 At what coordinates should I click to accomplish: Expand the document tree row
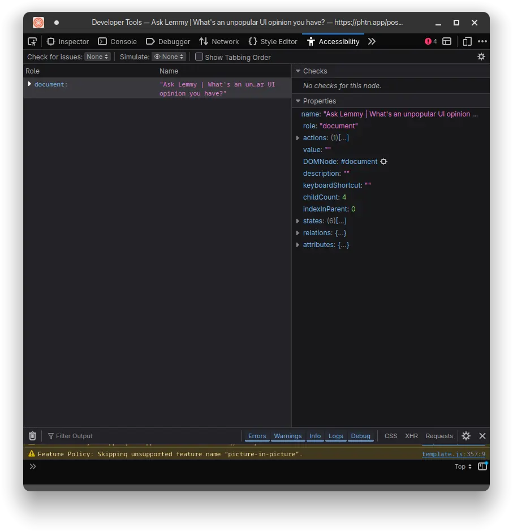29,84
